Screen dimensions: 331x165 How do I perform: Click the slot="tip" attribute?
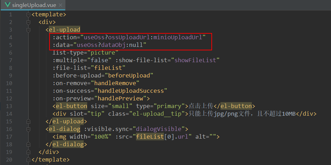click(x=87, y=114)
